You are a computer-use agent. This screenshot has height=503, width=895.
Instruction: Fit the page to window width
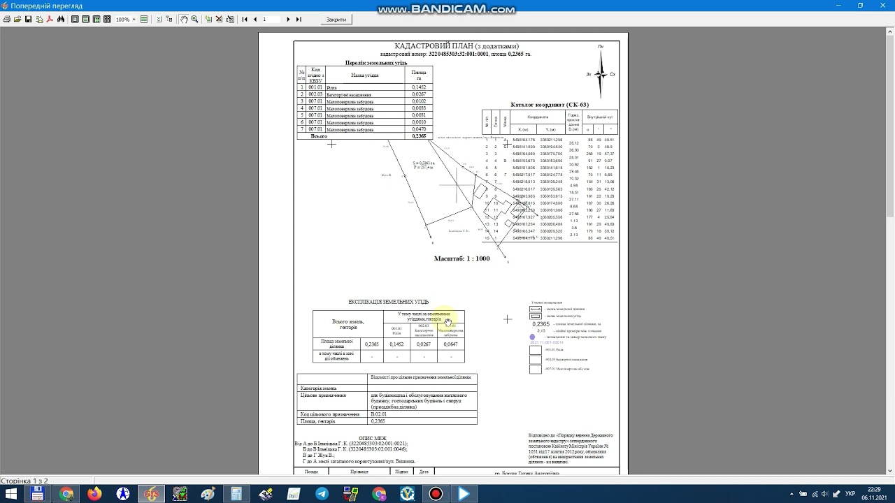point(85,20)
